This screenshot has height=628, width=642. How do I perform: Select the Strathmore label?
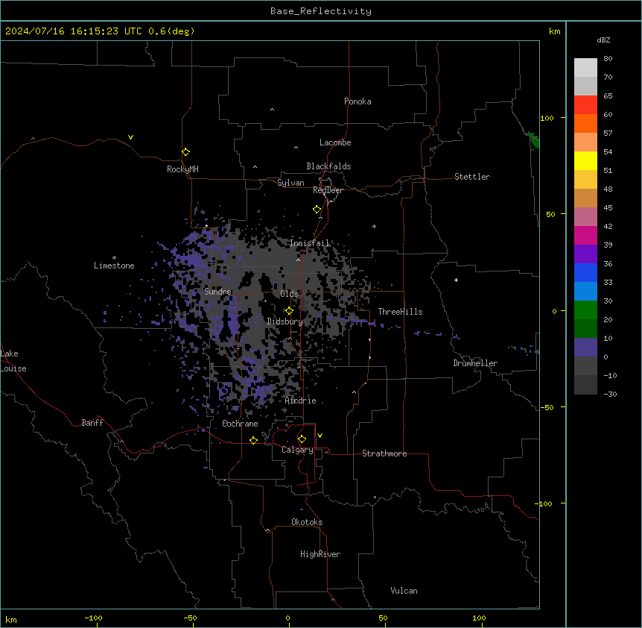click(x=384, y=453)
